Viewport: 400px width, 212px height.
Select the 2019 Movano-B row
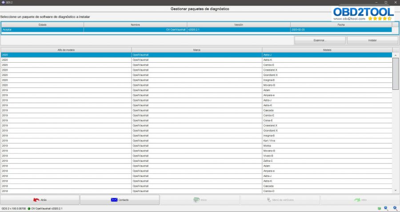click(x=196, y=151)
